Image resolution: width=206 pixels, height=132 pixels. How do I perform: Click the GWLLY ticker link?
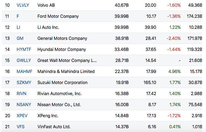[x=24, y=60]
